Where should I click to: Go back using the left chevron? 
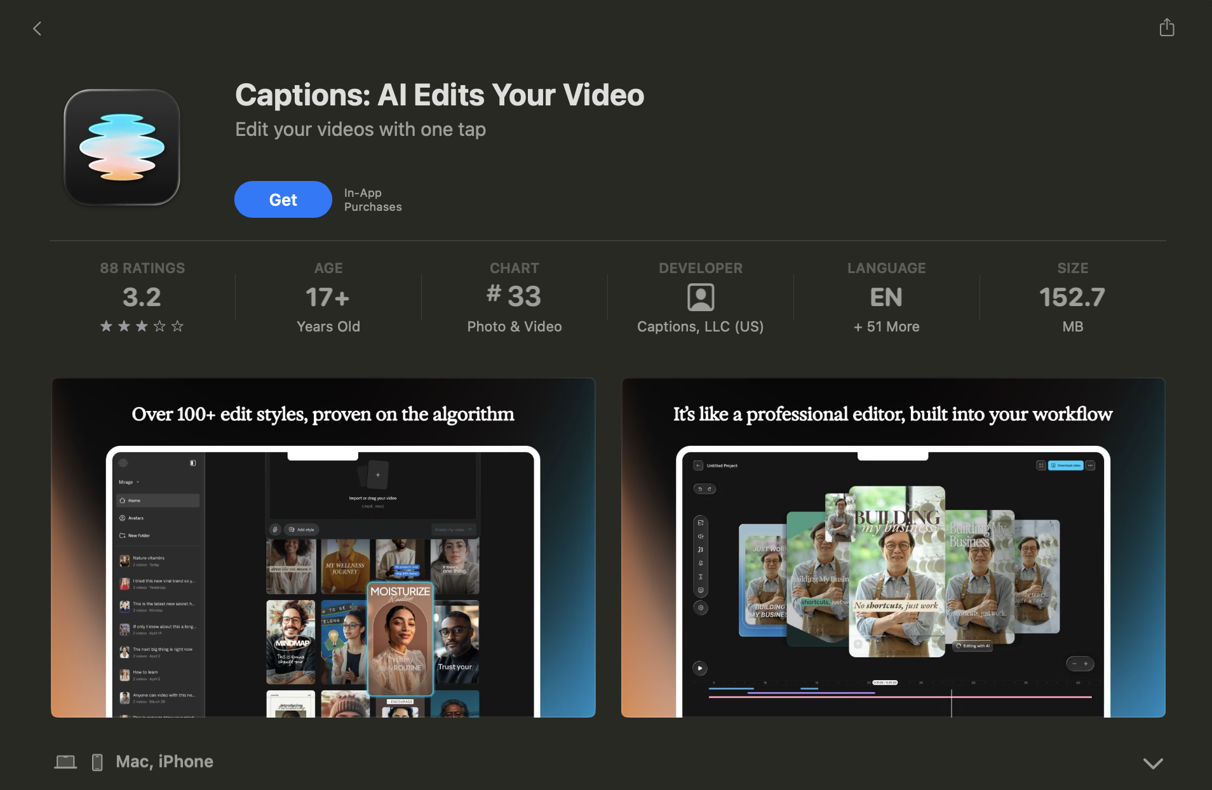[37, 29]
